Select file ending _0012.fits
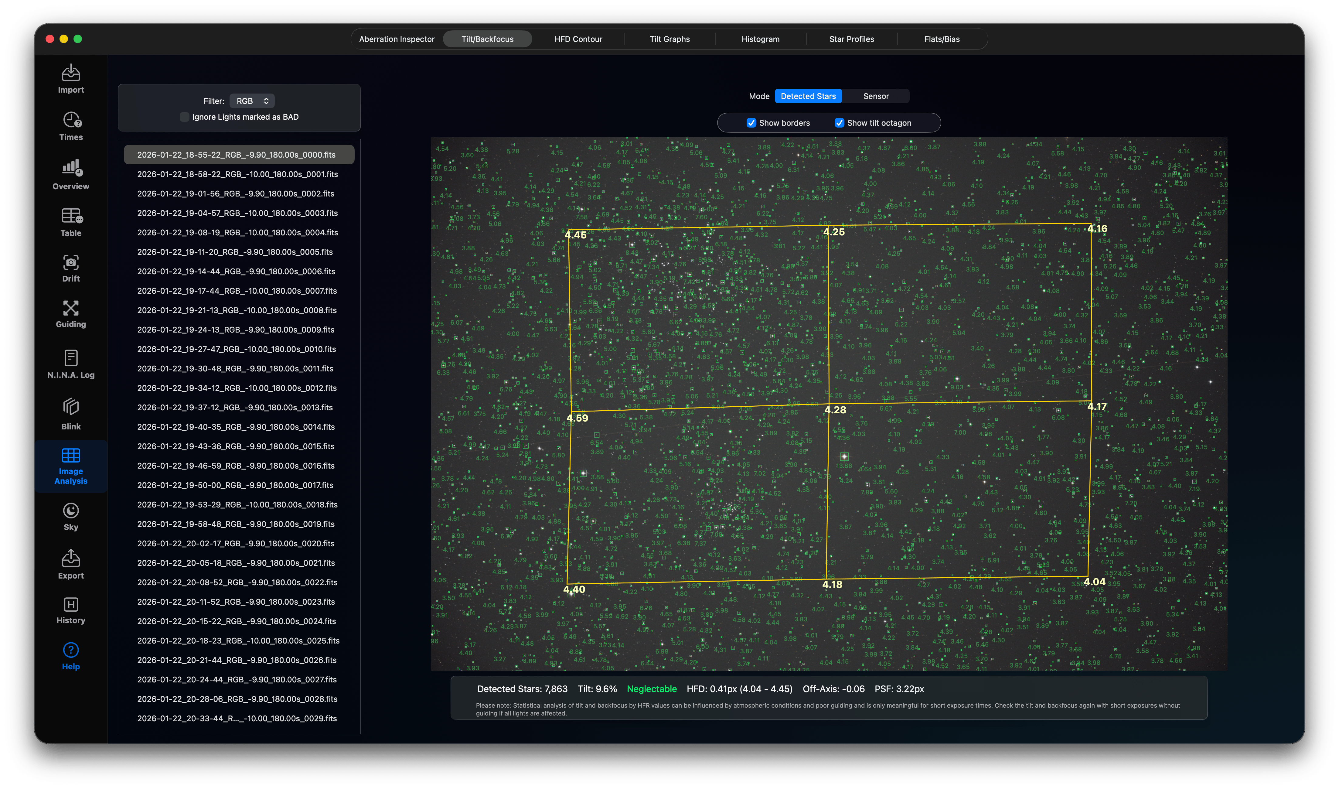 [239, 388]
